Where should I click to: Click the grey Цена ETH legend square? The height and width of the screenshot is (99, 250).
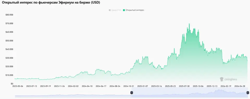pyautogui.click(x=110, y=10)
